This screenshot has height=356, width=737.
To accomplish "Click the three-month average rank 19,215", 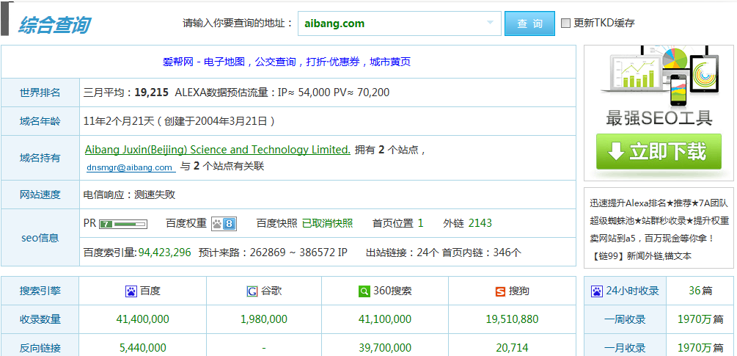I will coord(151,92).
